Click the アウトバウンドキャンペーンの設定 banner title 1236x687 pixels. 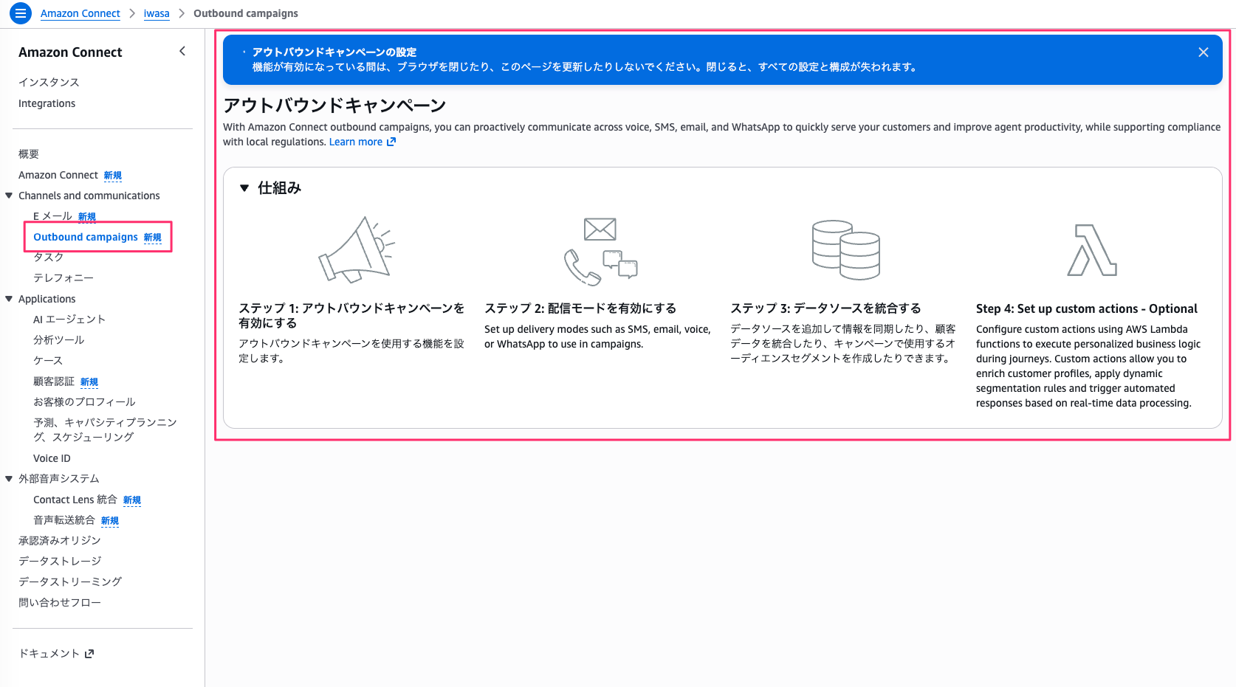[334, 52]
